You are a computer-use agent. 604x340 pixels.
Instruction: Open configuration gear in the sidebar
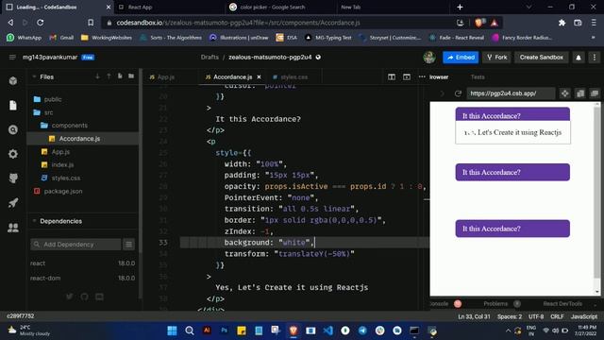(x=13, y=154)
